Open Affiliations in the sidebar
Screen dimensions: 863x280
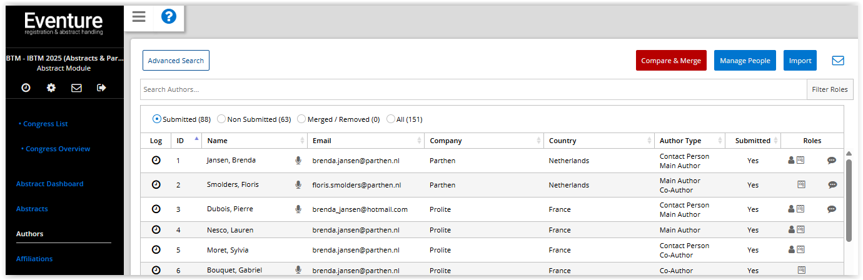34,259
